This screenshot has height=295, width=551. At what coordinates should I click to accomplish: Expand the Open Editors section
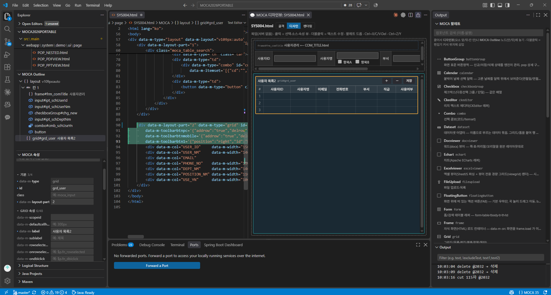pos(32,24)
